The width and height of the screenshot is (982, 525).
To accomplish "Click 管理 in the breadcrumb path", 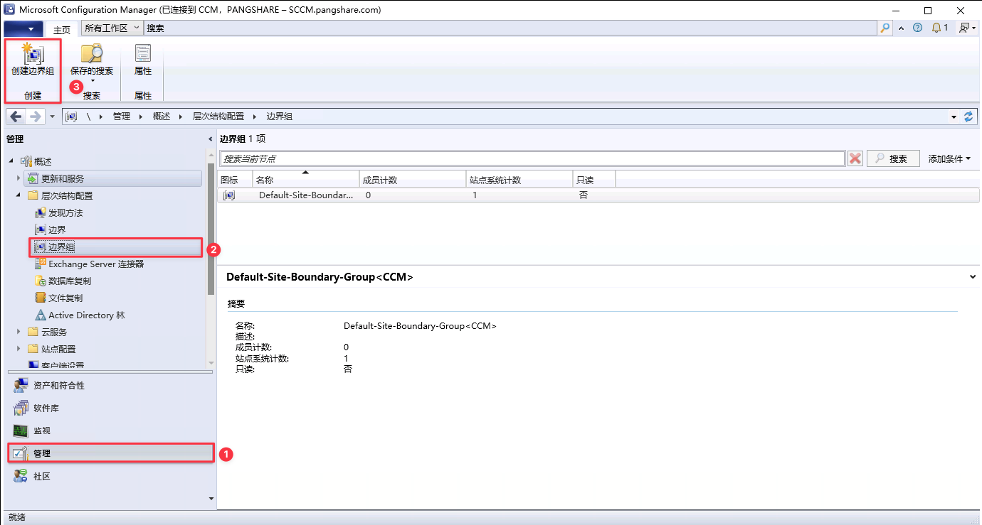I will tap(122, 117).
